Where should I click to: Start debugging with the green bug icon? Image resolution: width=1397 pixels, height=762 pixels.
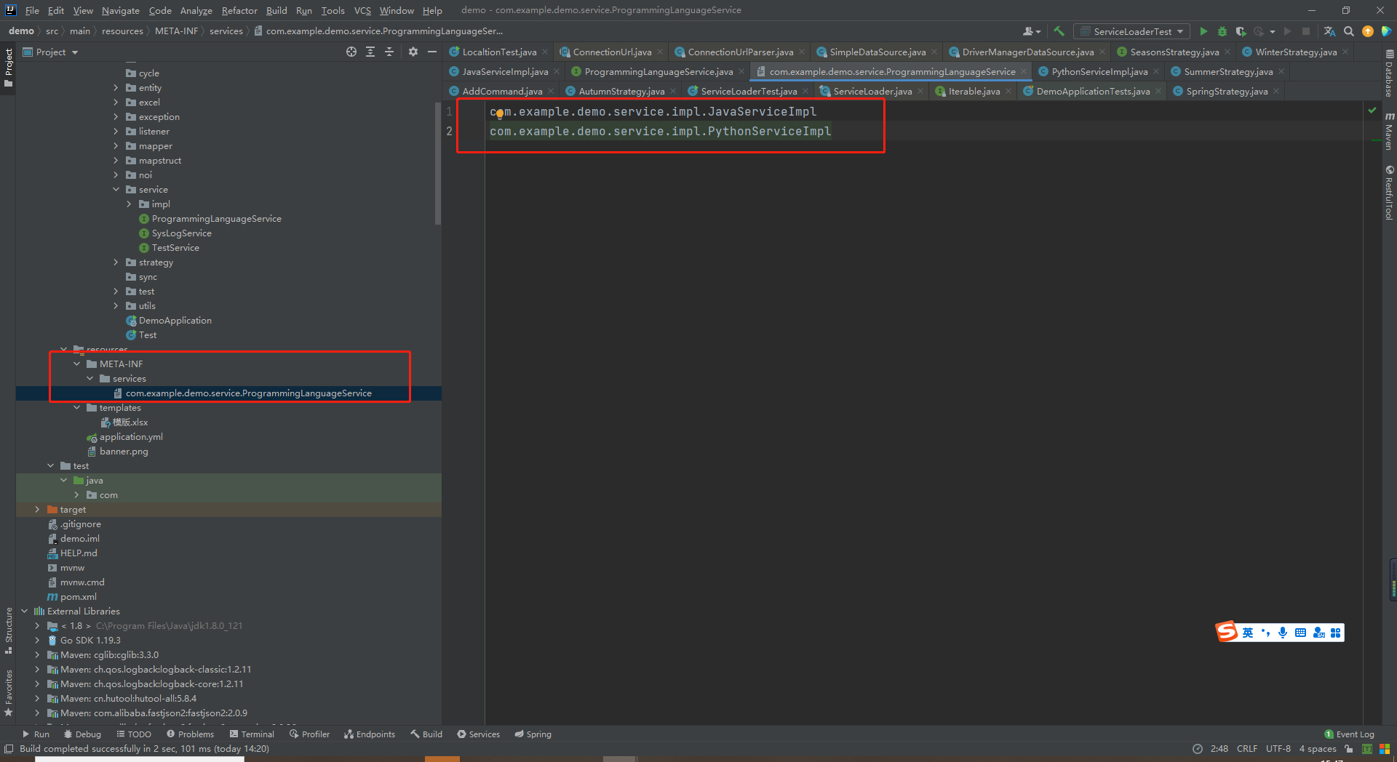pos(1222,31)
